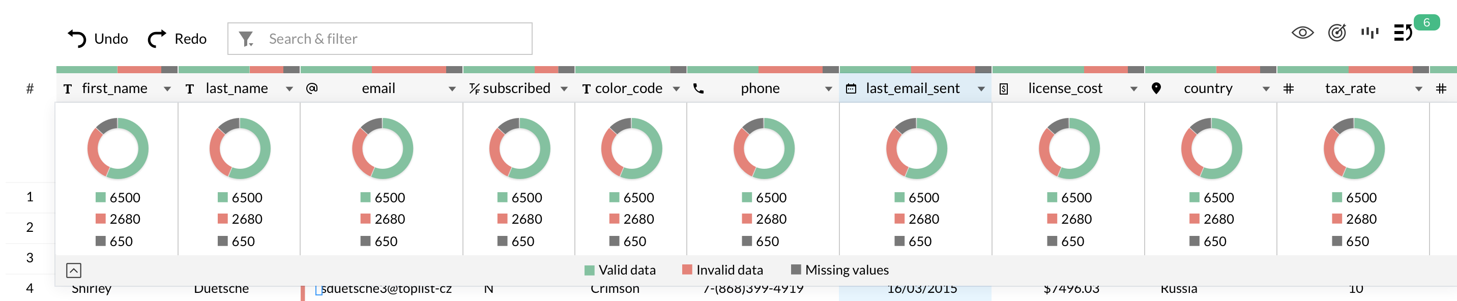Toggle the Valid data legend item

tap(620, 270)
